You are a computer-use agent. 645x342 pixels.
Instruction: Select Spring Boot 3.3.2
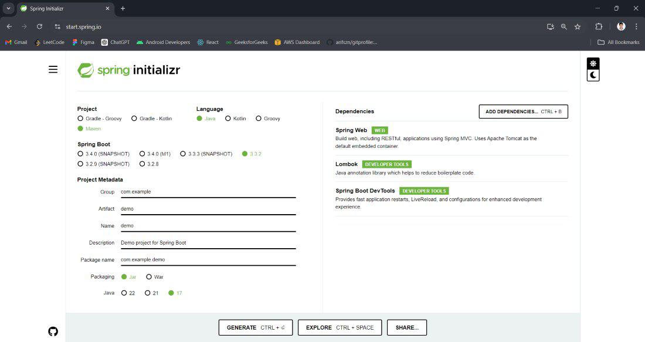[x=252, y=154]
